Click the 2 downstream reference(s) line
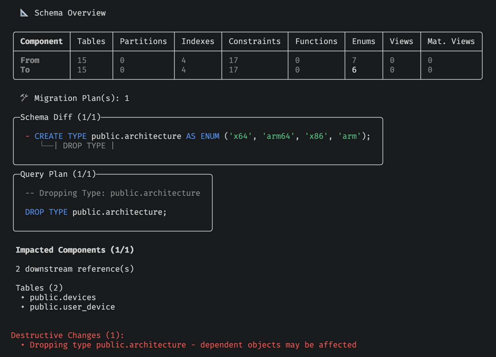Viewport: 496px width, 357px height. tap(75, 269)
